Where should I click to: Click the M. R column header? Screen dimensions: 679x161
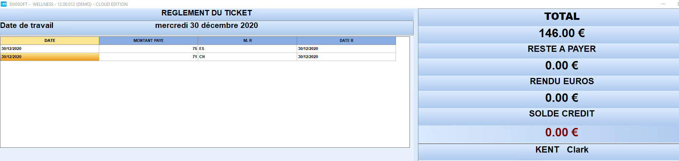coord(247,40)
